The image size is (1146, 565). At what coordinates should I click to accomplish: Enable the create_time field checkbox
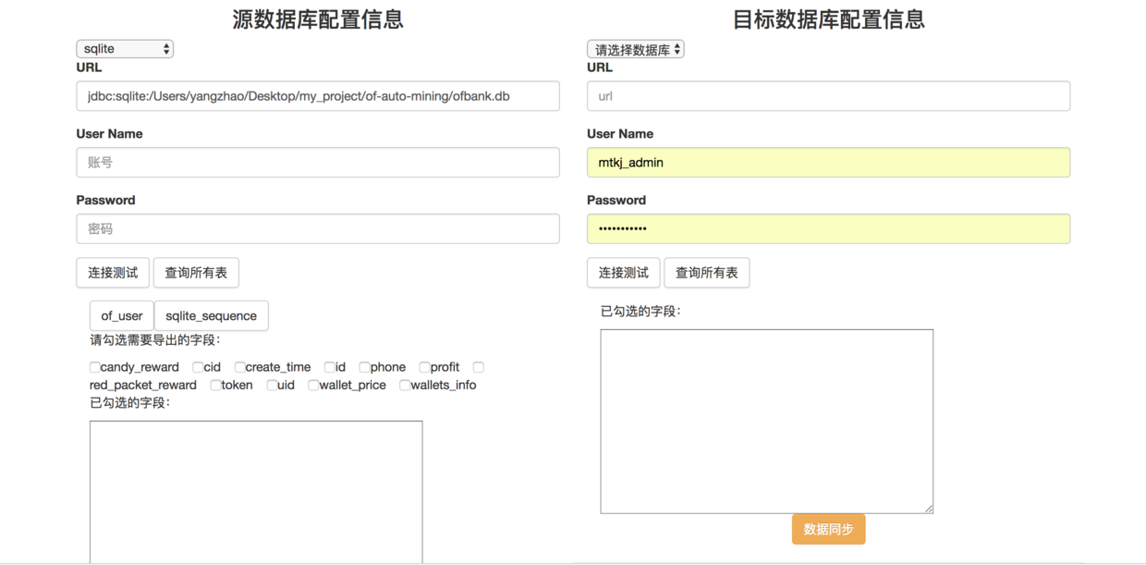click(x=239, y=367)
